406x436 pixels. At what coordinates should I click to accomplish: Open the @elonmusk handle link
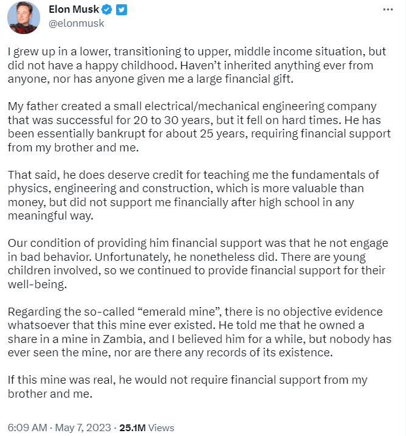pyautogui.click(x=76, y=23)
